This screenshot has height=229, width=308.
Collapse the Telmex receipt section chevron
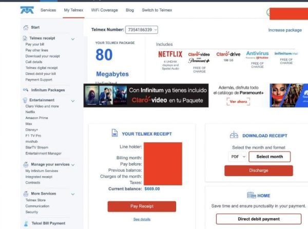point(73,39)
